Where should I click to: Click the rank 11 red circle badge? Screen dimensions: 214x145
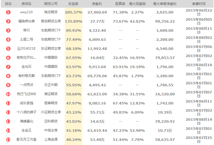pos(8,103)
